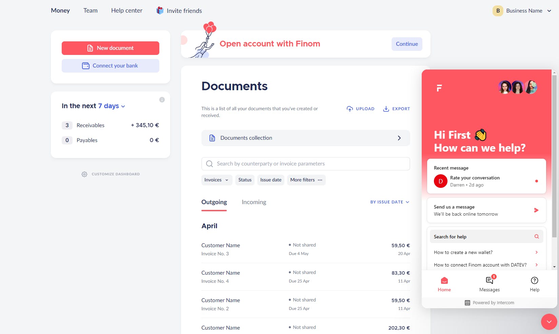The width and height of the screenshot is (559, 334).
Task: Click Continue on Open account with Finom
Action: point(407,44)
